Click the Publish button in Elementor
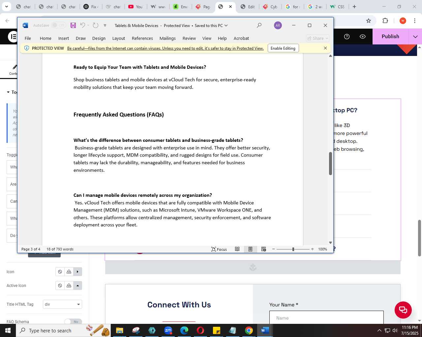Image resolution: width=422 pixels, height=337 pixels. pyautogui.click(x=390, y=37)
